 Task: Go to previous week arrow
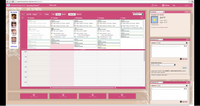(23, 14)
